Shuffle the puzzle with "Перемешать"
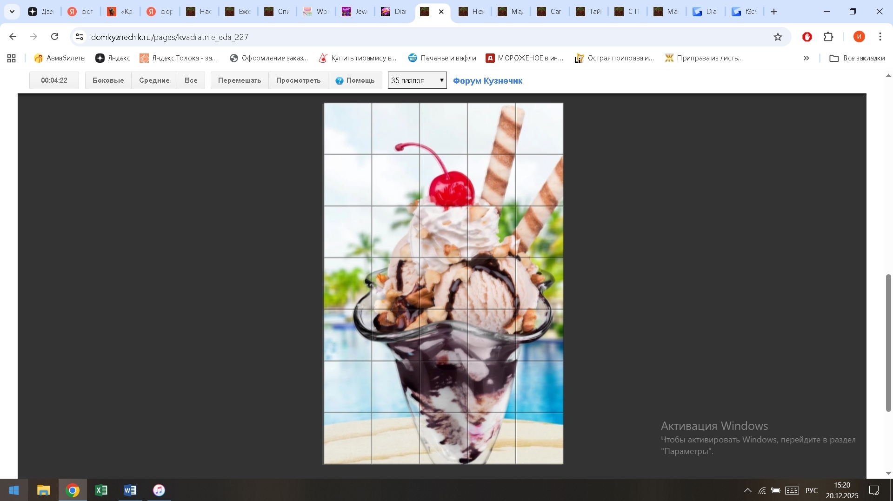Screen dimensions: 893x501 240,80
